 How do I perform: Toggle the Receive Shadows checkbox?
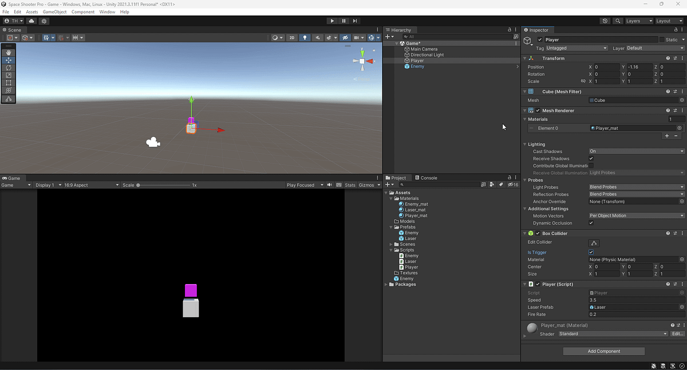(x=591, y=159)
